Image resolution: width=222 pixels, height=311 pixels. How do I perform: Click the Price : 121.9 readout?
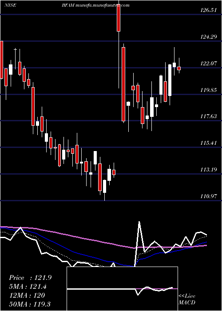click(30, 278)
